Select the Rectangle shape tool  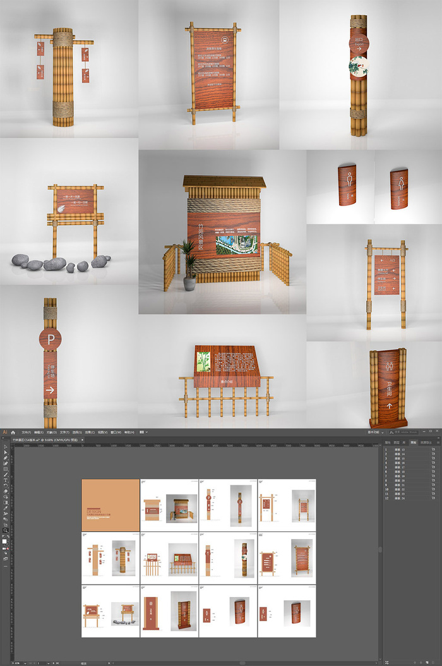tap(5, 469)
